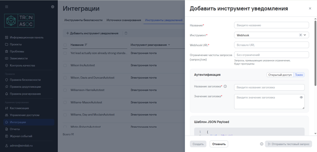Click the Всего 91 total count text
Viewport: 317px width, 152px height.
coord(68,134)
